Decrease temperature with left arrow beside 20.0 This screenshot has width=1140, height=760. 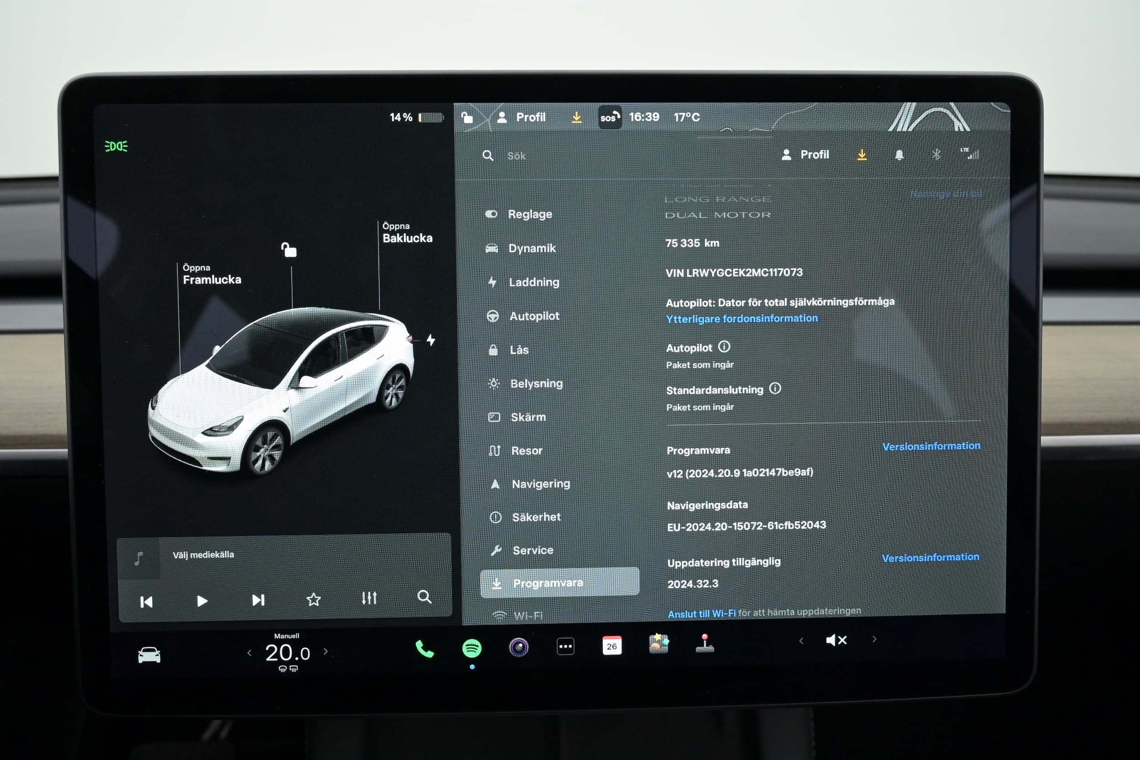[x=249, y=653]
